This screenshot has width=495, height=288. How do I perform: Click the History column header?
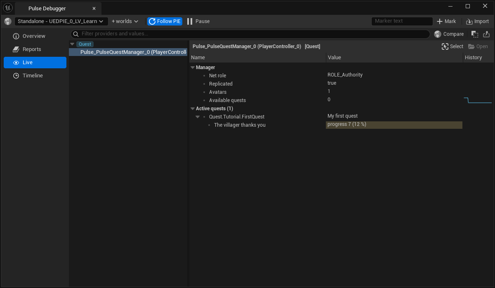click(478, 58)
